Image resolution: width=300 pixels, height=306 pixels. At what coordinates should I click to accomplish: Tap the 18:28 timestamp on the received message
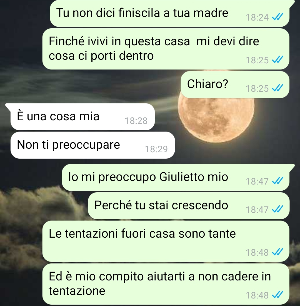(x=136, y=121)
